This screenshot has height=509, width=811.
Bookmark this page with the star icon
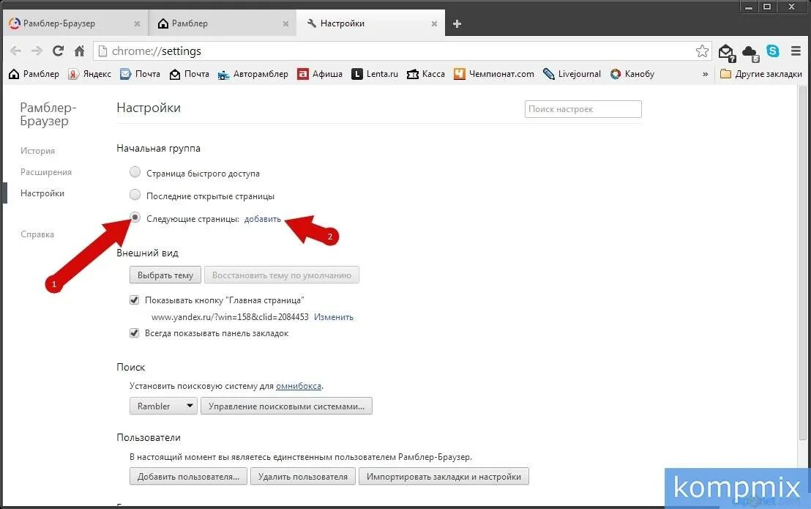point(702,51)
